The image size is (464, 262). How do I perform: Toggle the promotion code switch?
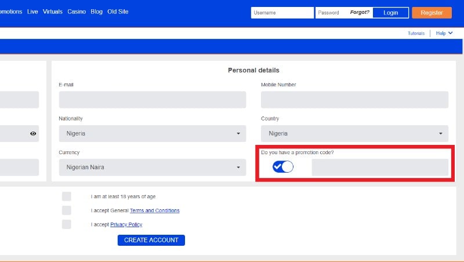[x=283, y=167]
